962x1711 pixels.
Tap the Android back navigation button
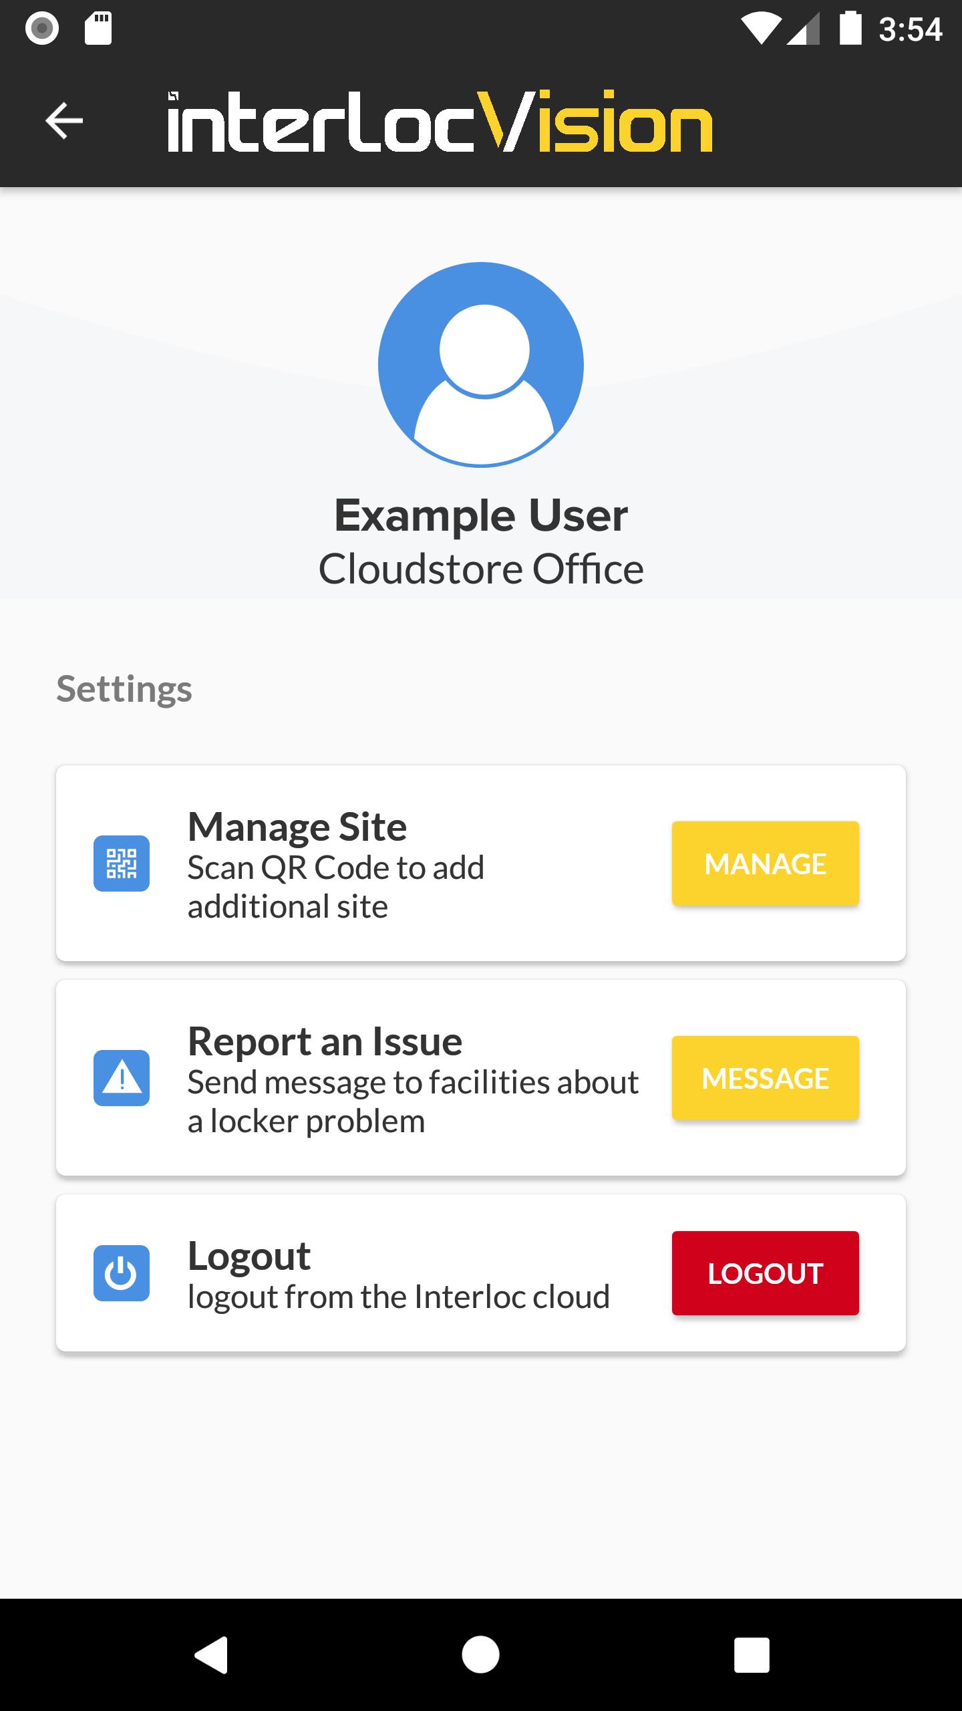point(211,1655)
